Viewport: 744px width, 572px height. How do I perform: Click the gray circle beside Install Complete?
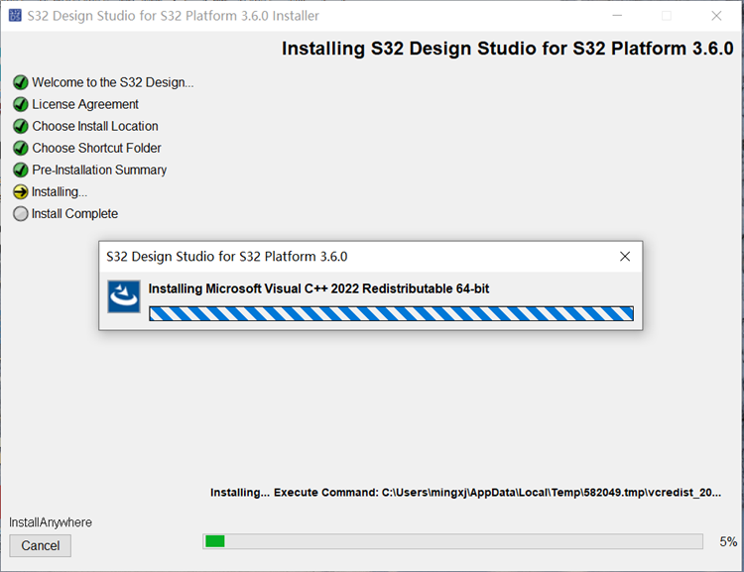point(21,214)
